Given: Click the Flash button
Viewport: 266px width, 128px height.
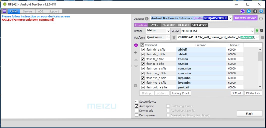Looking at the screenshot, I should coord(249,114).
